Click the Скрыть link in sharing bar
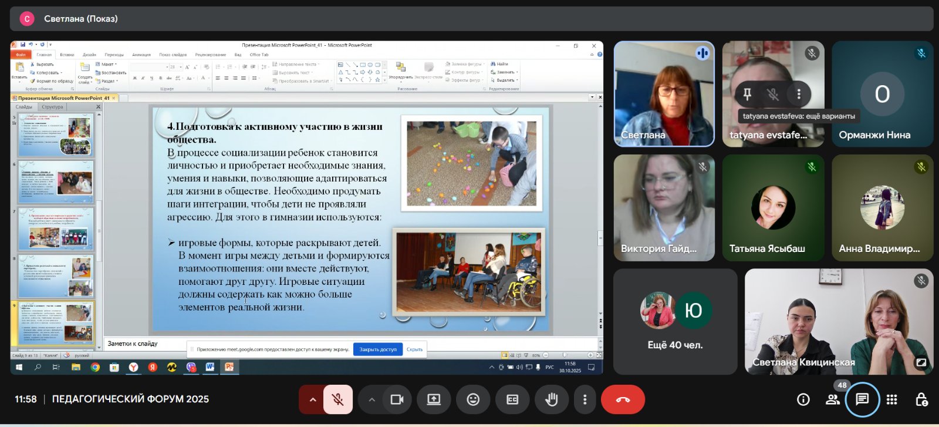939x427 pixels. pyautogui.click(x=414, y=349)
